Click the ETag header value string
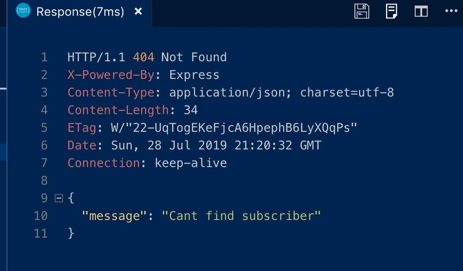463x271 pixels. 234,128
